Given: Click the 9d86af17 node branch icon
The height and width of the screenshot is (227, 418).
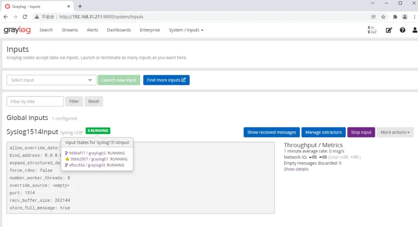Looking at the screenshot, I should [x=67, y=153].
